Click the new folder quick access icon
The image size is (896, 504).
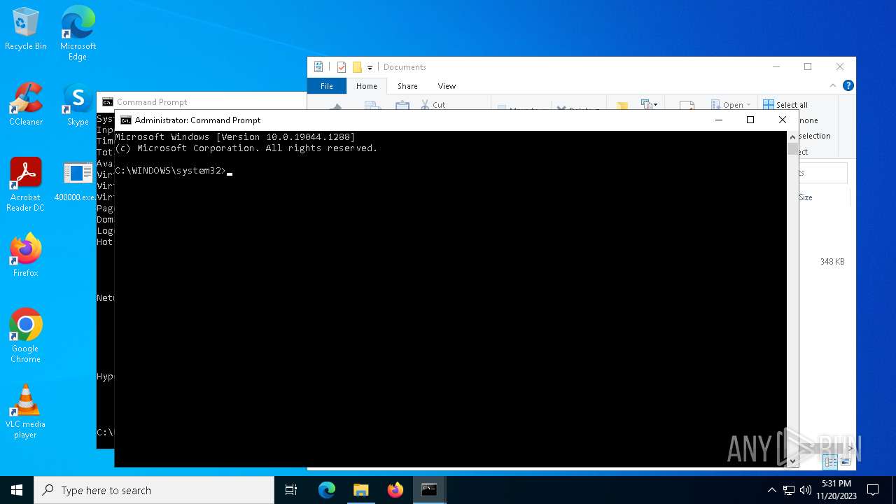(357, 67)
